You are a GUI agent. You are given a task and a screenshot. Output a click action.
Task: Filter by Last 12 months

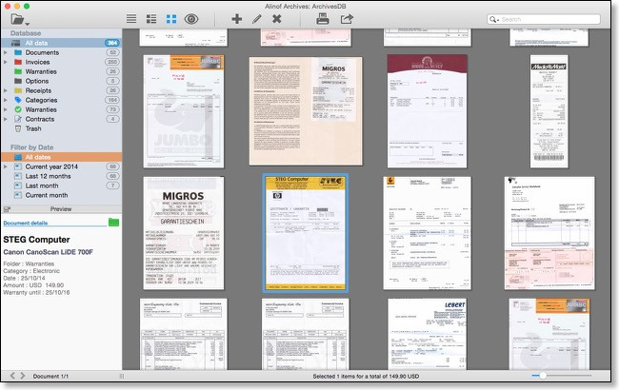(61, 176)
